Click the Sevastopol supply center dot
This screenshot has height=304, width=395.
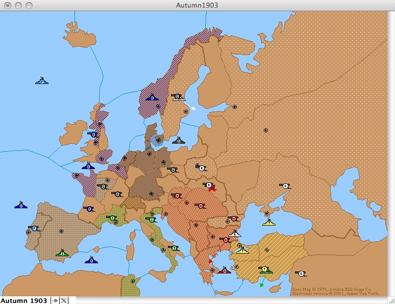pyautogui.click(x=267, y=213)
